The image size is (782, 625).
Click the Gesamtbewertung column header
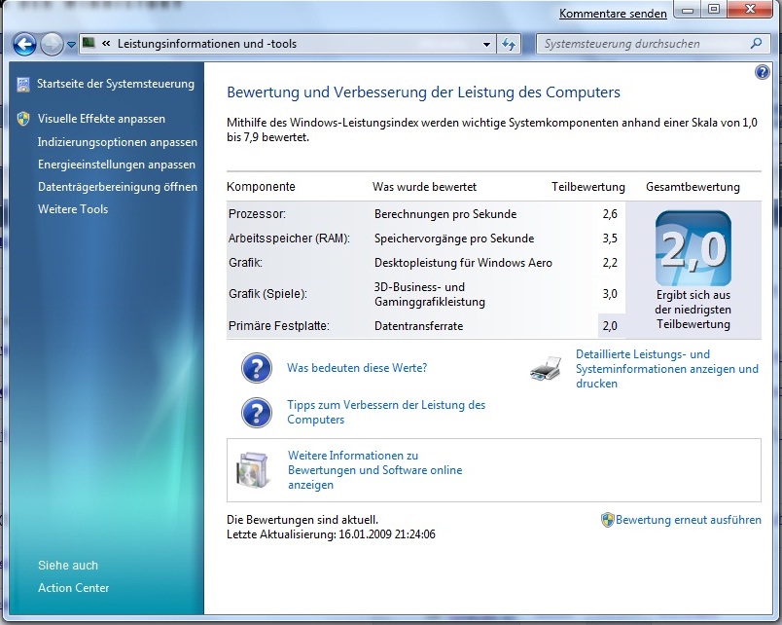(693, 187)
